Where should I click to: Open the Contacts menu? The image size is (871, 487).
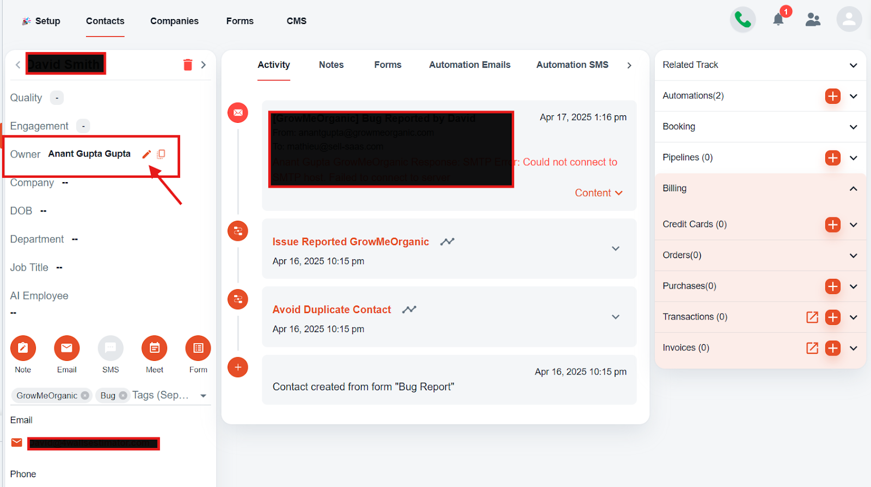coord(105,21)
